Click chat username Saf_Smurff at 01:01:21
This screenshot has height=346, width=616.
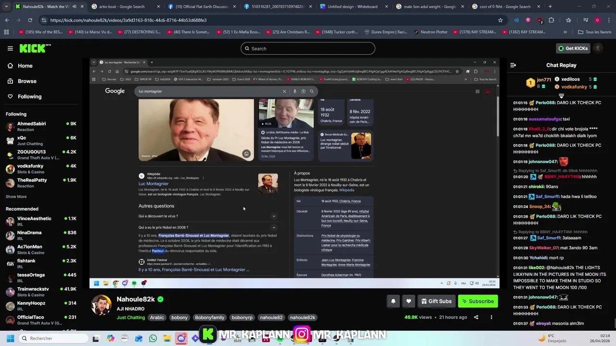[548, 197]
